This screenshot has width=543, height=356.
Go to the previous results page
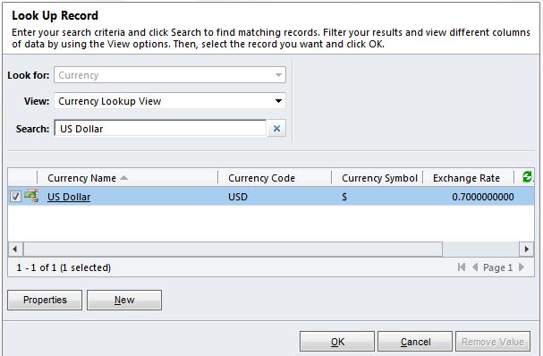pos(475,267)
